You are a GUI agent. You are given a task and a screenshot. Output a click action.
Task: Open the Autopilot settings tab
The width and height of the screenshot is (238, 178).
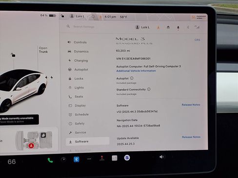pyautogui.click(x=78, y=70)
